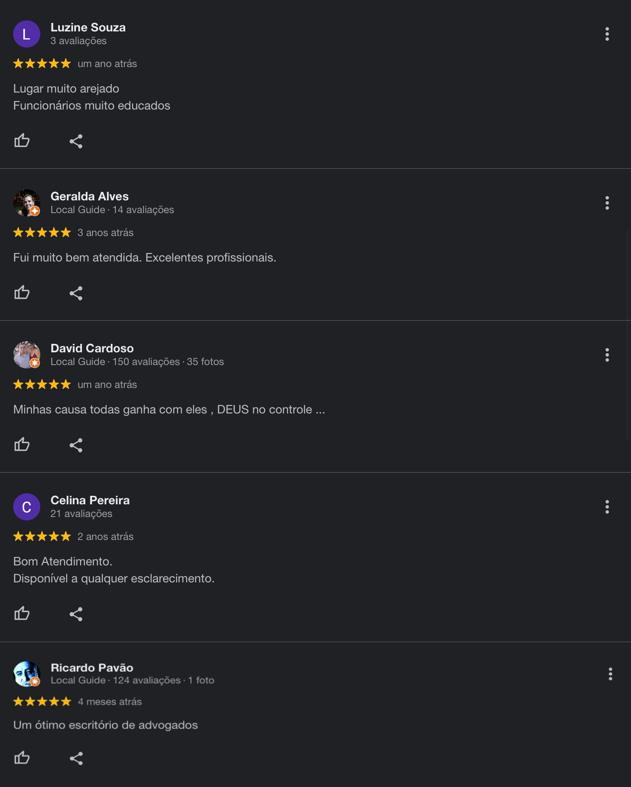Viewport: 631px width, 787px height.
Task: Click Ricardo Pavão's reviewer name
Action: click(92, 668)
